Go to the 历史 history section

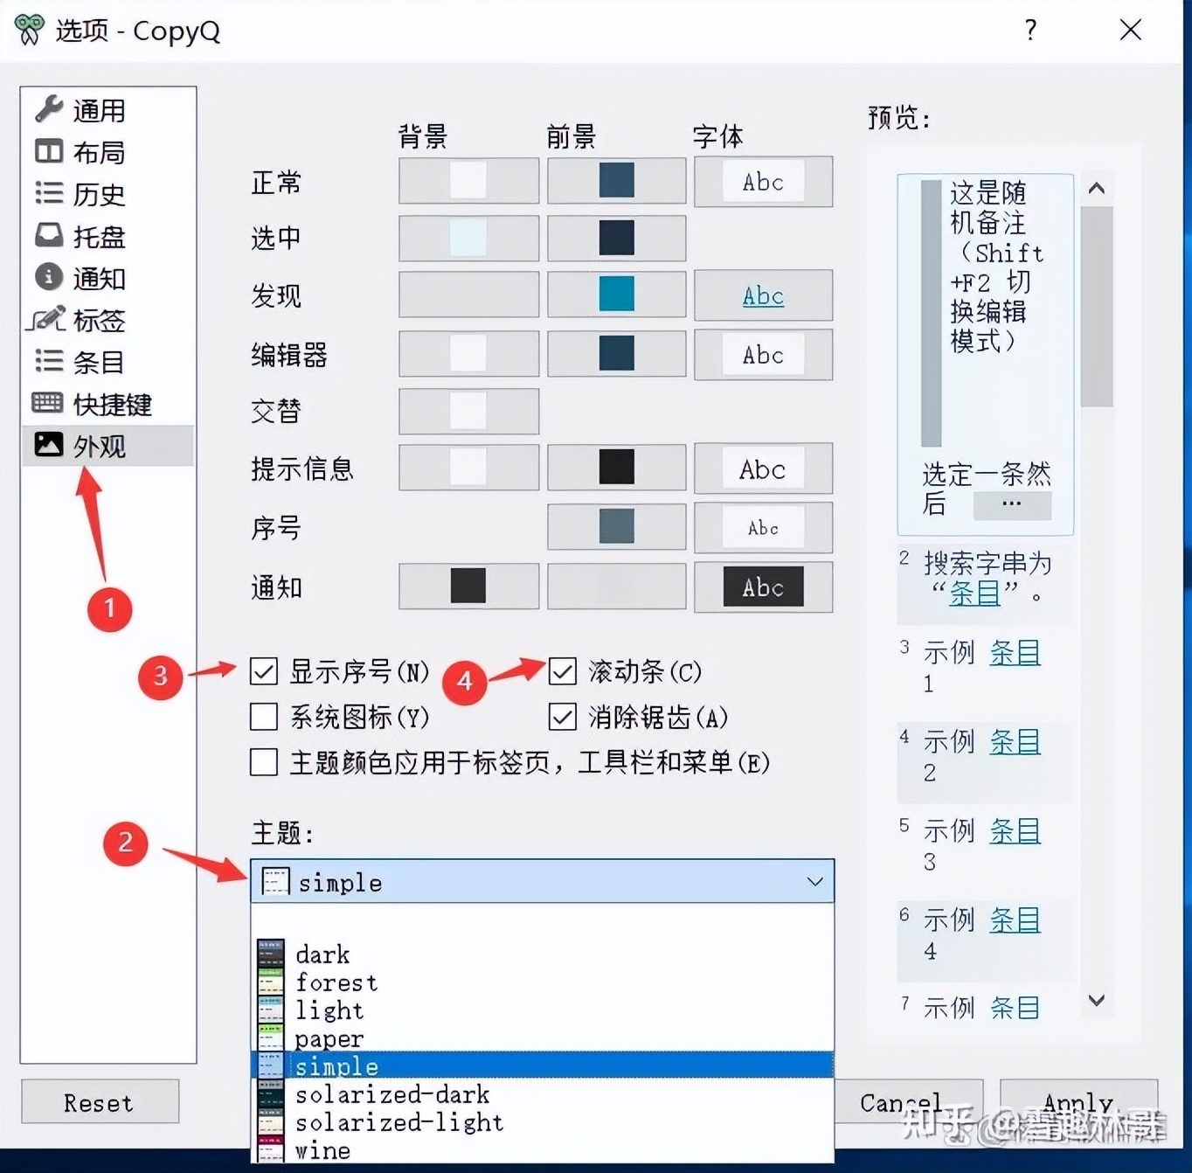[x=107, y=194]
